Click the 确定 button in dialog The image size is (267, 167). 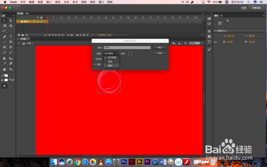coord(160,48)
